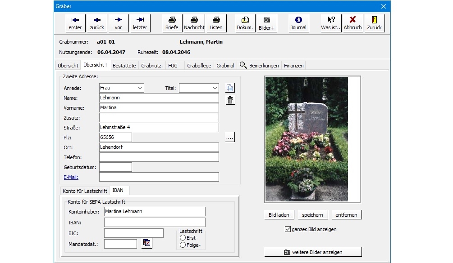Open the Plz lookup '....' button
The height and width of the screenshot is (263, 453).
230,138
